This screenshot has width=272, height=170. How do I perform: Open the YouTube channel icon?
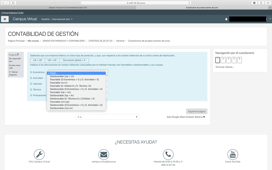click(233, 155)
